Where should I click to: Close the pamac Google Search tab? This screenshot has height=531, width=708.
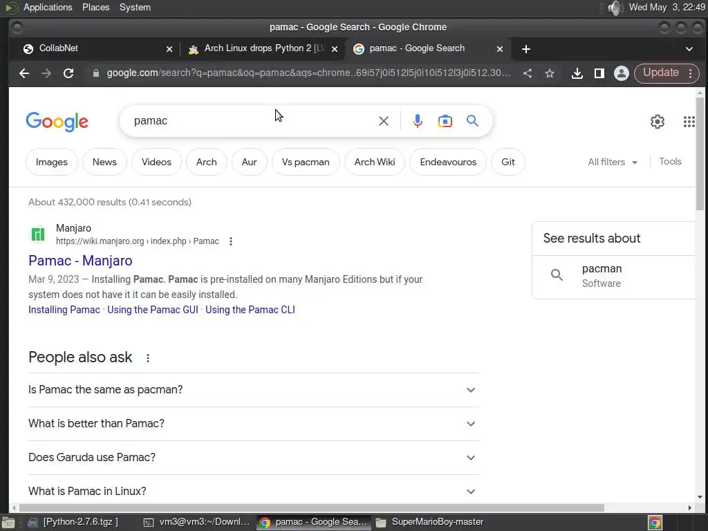[500, 49]
